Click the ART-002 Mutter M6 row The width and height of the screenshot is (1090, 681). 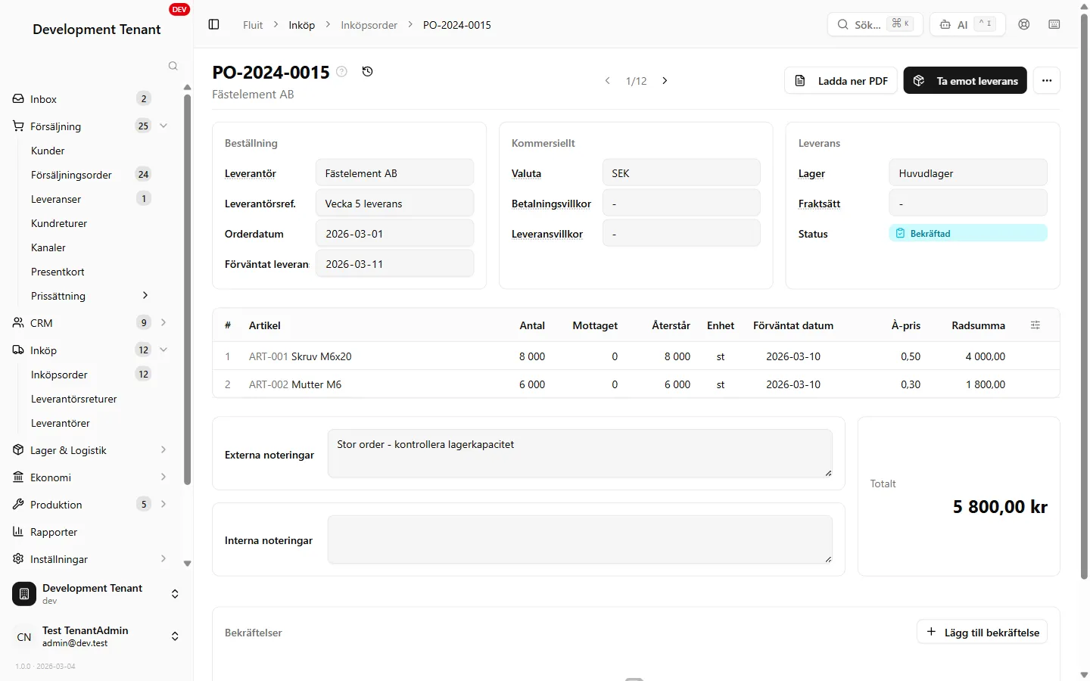tap(636, 384)
